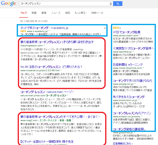Viewport: 158px width, 145px height.
Task: Open sidebar ad コーチング資格の講座探し
Action: [129, 129]
